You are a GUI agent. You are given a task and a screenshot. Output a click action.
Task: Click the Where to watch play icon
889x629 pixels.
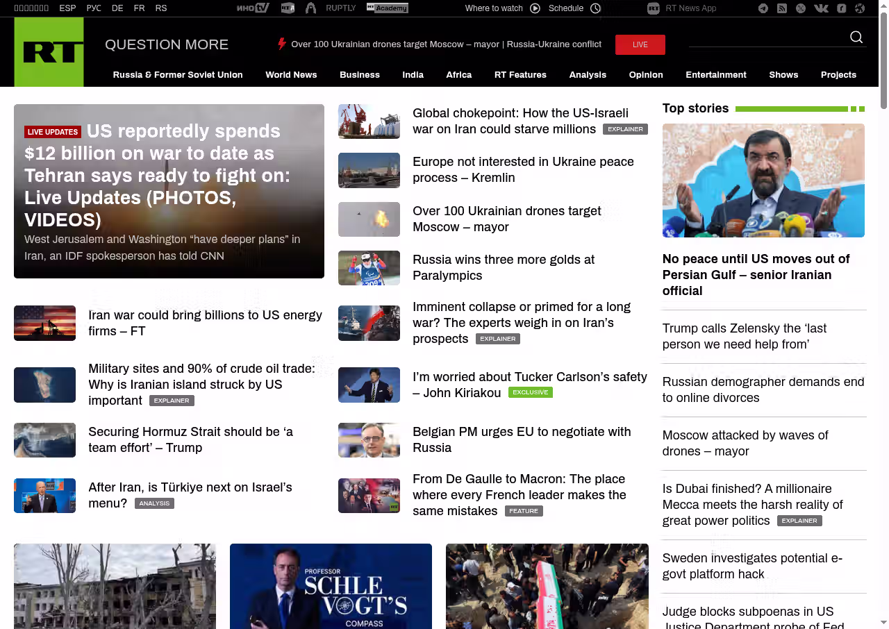click(535, 8)
